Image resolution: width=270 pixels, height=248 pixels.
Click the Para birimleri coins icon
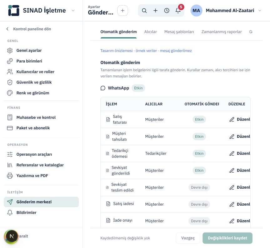(x=10, y=61)
